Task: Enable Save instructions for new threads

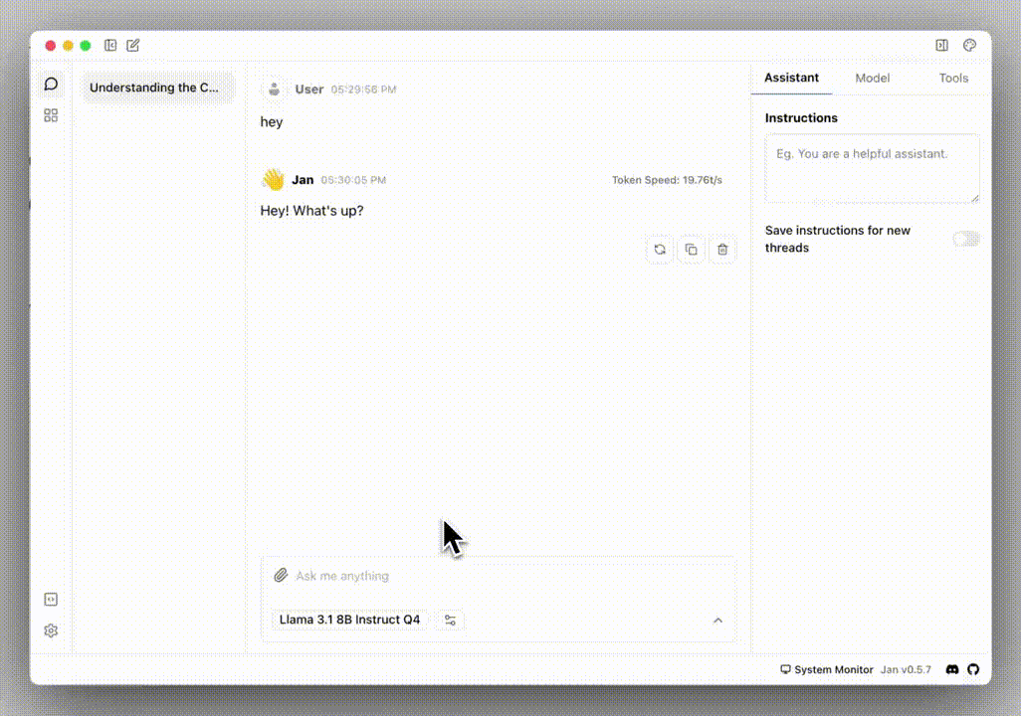Action: (x=964, y=239)
